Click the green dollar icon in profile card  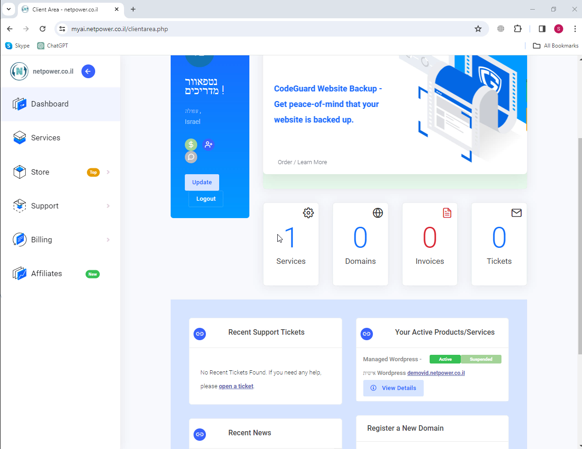click(x=191, y=144)
